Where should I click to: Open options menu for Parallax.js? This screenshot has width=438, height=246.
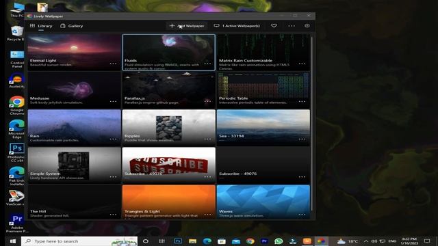tap(207, 101)
